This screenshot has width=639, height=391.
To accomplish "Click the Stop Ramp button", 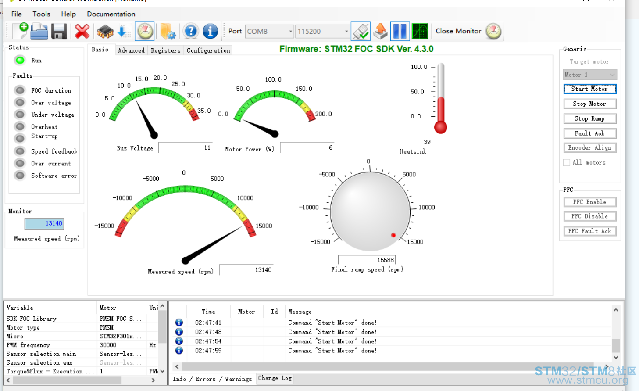I will pyautogui.click(x=590, y=118).
